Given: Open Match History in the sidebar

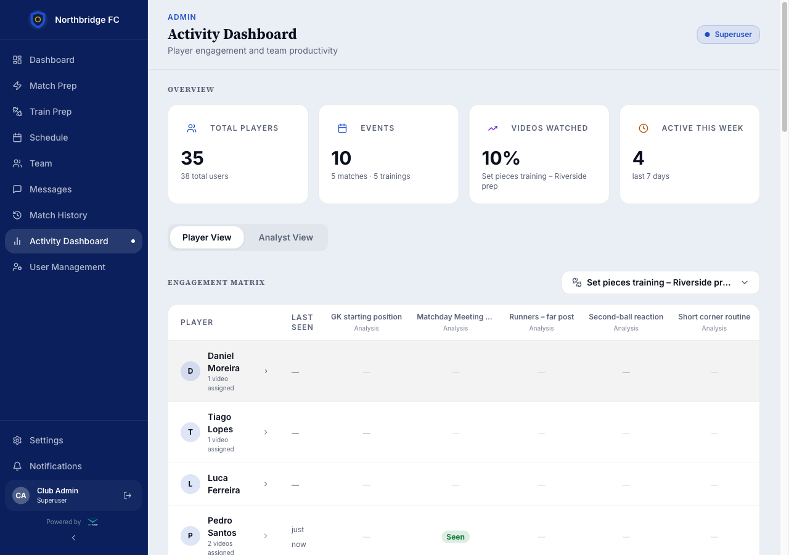Looking at the screenshot, I should click(73, 215).
